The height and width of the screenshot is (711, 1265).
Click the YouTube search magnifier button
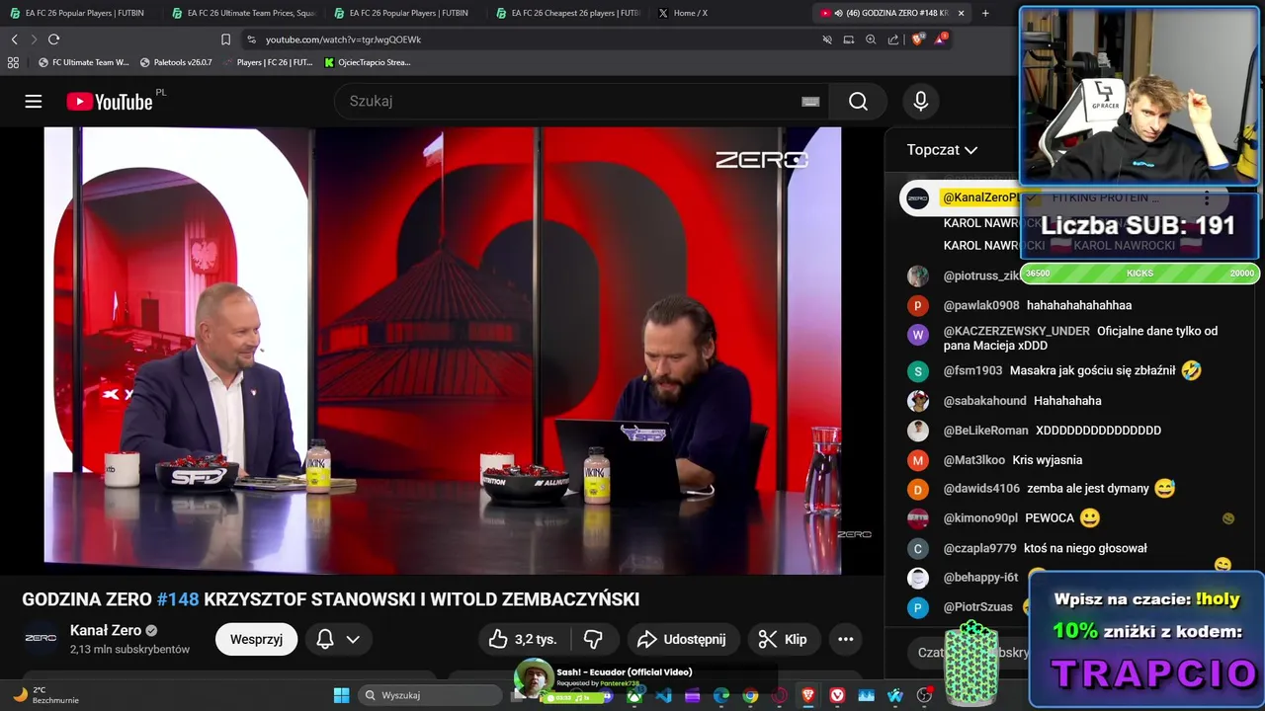click(x=858, y=102)
